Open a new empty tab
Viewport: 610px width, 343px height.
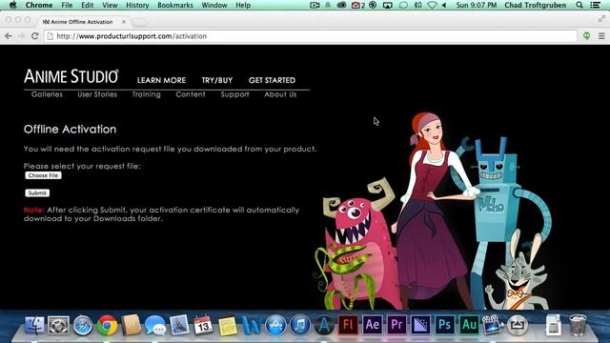[x=139, y=22]
